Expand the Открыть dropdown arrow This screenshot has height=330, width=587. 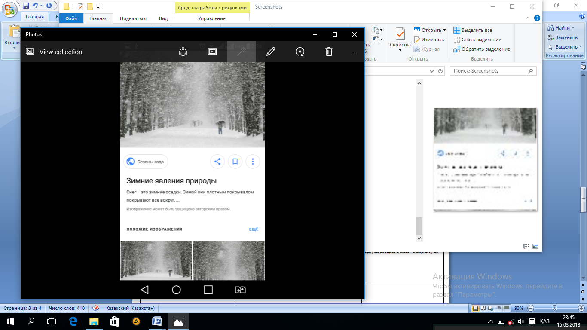pyautogui.click(x=444, y=30)
